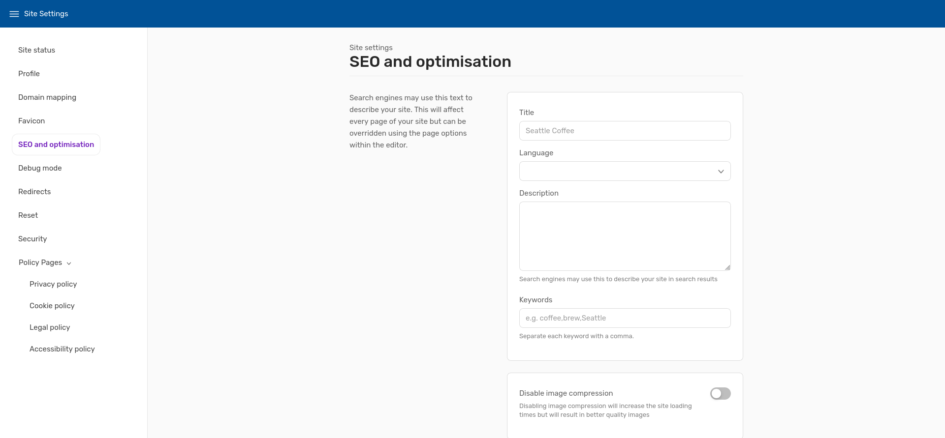Image resolution: width=945 pixels, height=438 pixels.
Task: Open the hamburger menu icon
Action: (14, 14)
